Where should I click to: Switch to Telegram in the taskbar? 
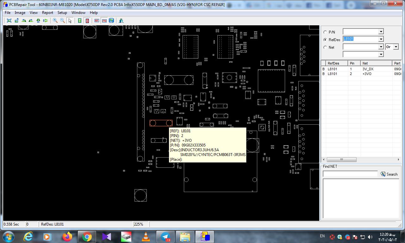(x=165, y=237)
